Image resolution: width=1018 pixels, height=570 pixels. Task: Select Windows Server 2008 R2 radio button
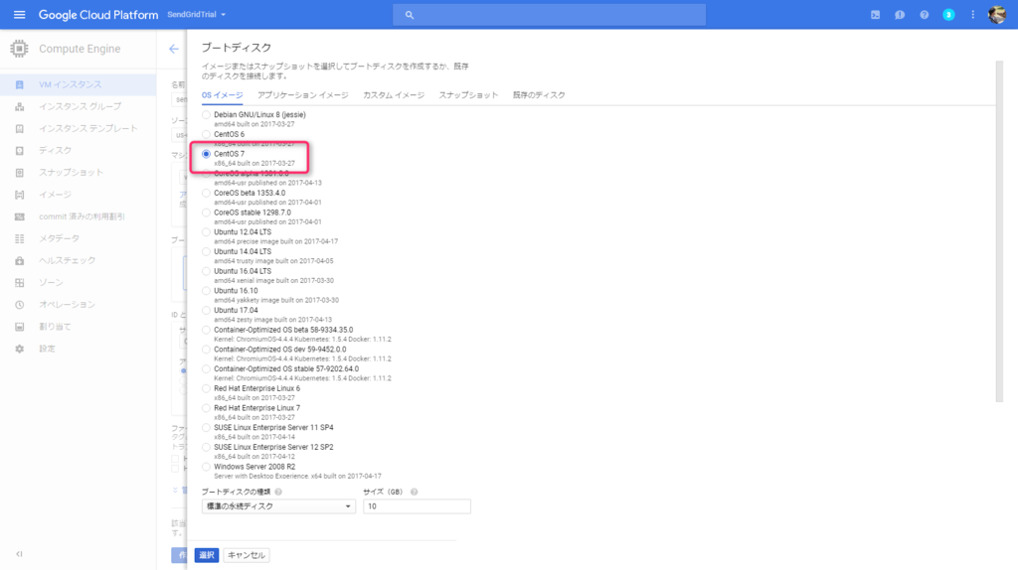(x=206, y=467)
